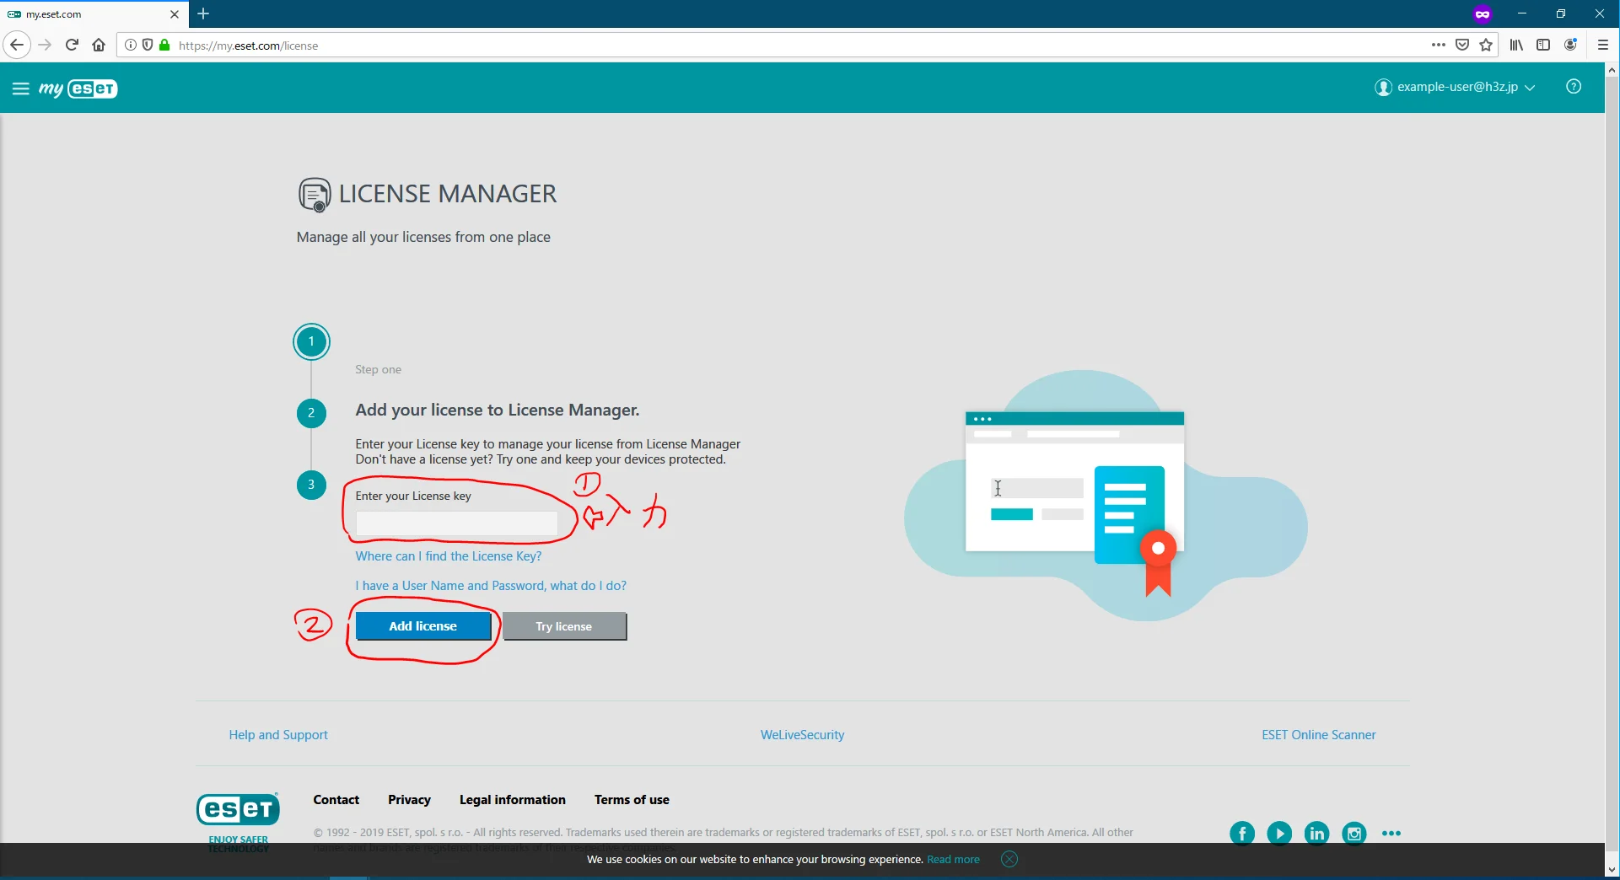Reload the page with browser refresh button

click(72, 46)
